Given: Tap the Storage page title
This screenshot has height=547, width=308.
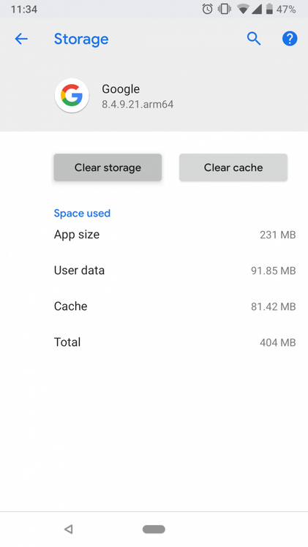Looking at the screenshot, I should click(81, 39).
